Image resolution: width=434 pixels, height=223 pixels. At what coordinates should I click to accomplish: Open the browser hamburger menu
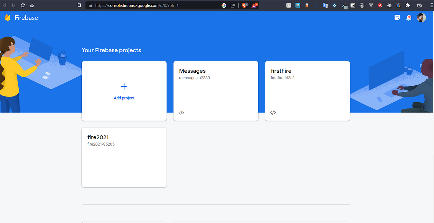tap(431, 5)
